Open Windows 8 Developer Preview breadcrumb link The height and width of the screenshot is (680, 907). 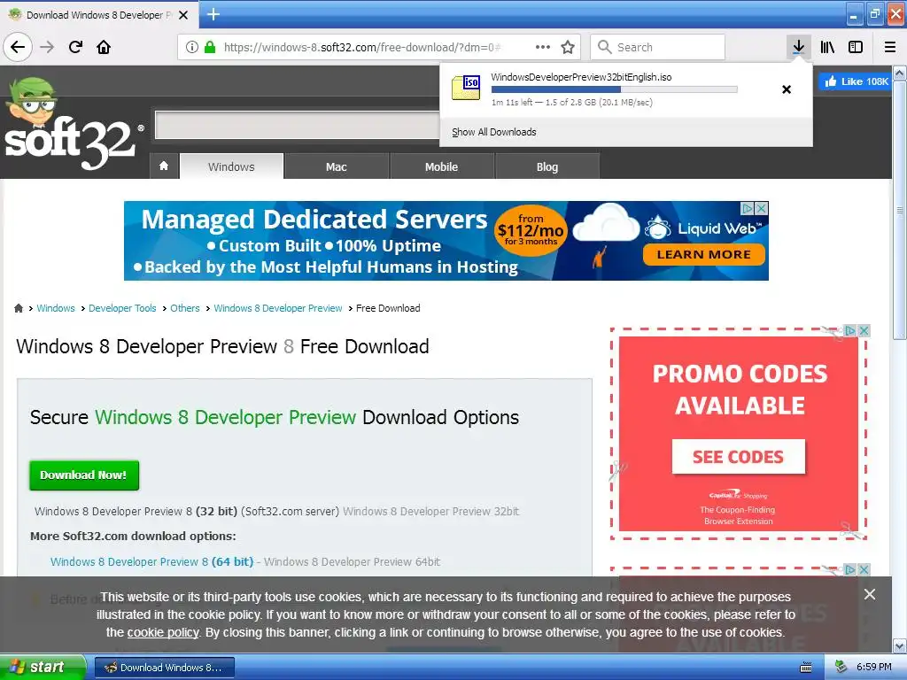(277, 308)
